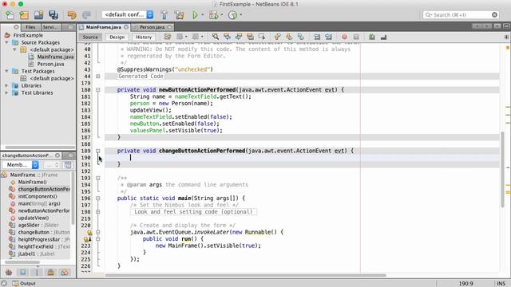Toggle Show Non-Public Members filter icon
This screenshot has height=287, width=511.
(x=50, y=272)
